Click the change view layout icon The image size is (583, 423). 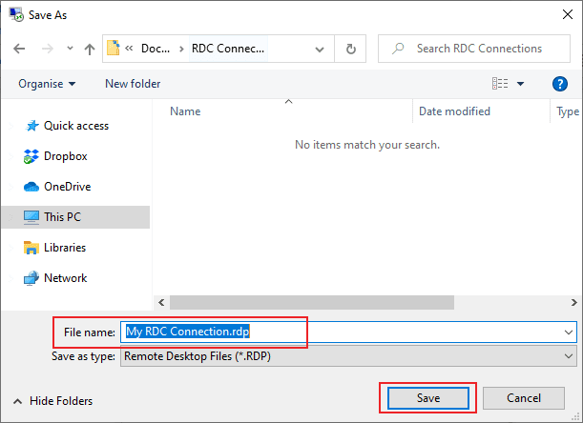(x=501, y=84)
